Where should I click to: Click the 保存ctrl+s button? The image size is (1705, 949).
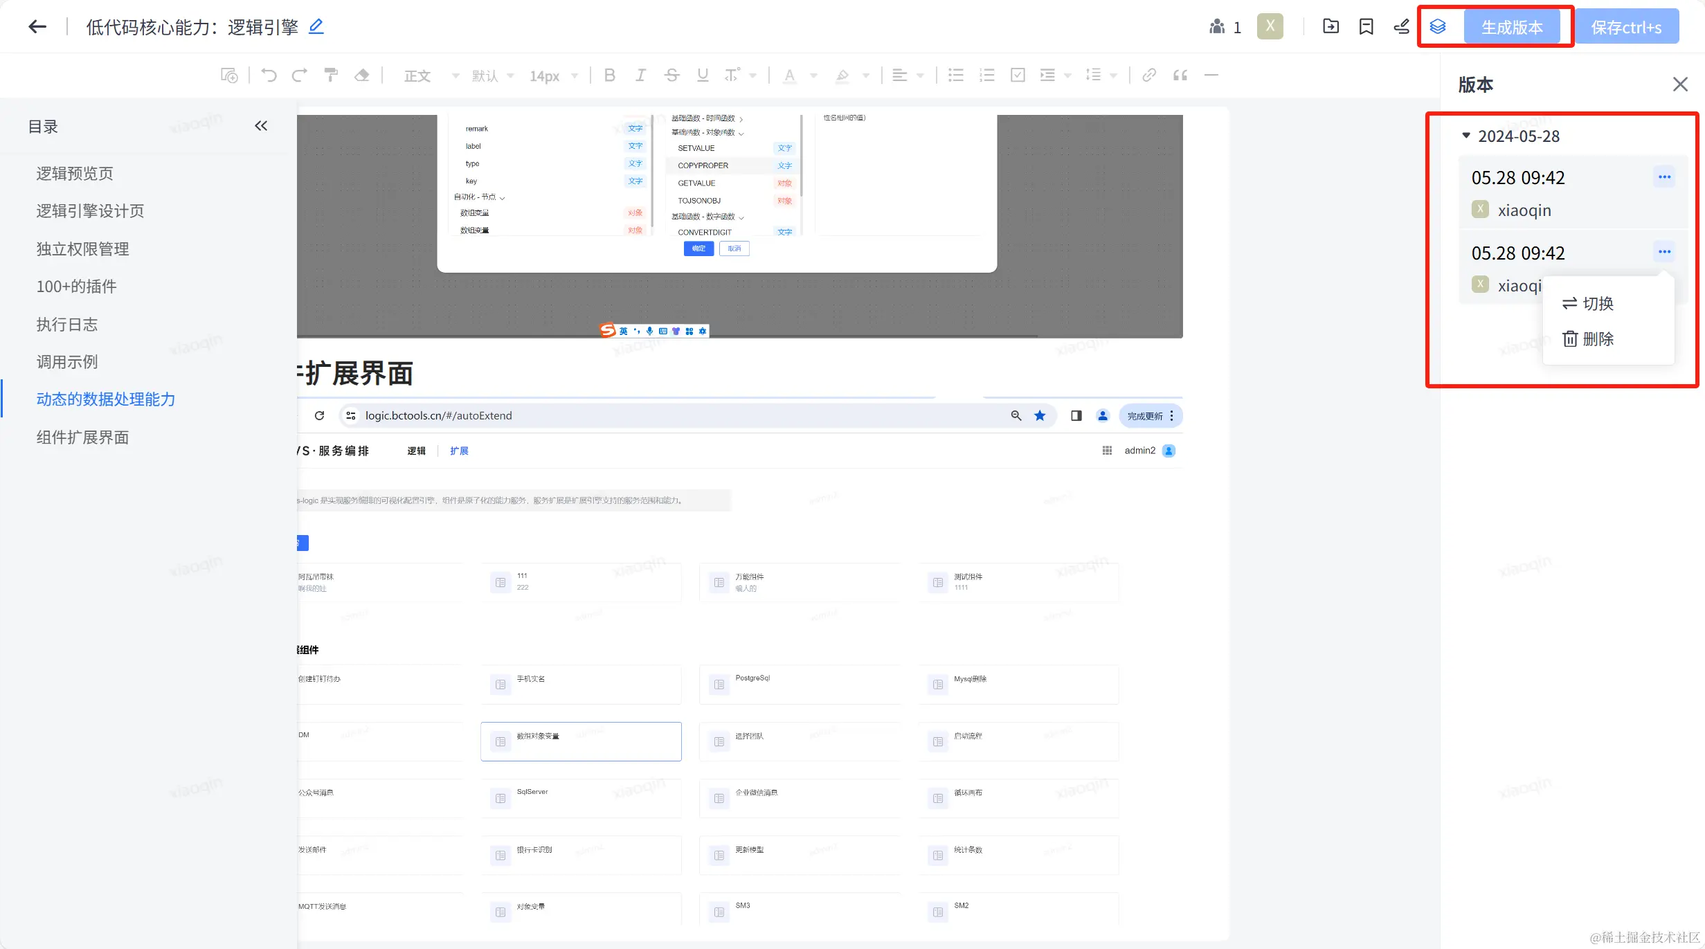coord(1626,27)
